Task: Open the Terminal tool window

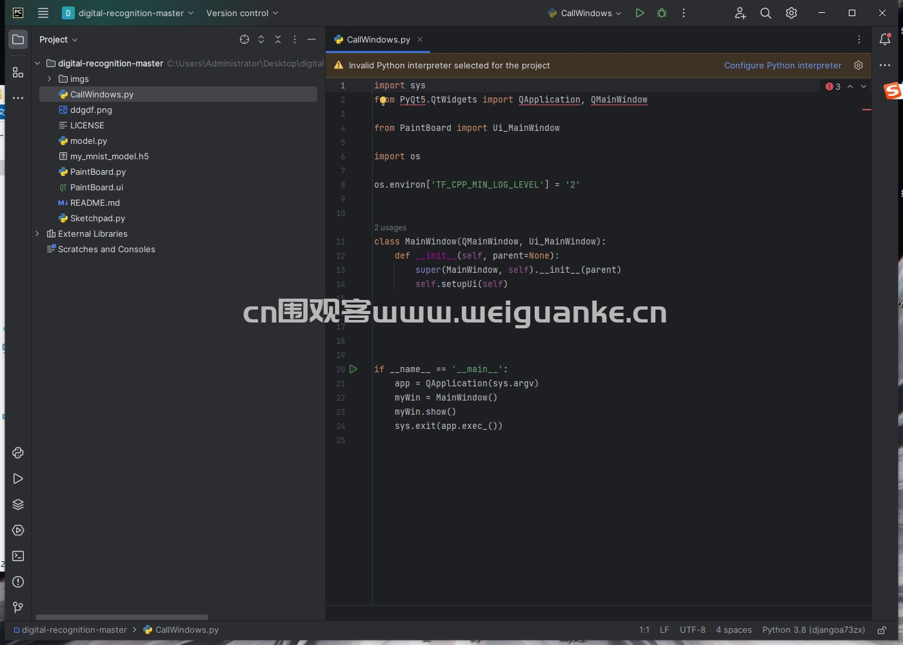Action: click(18, 556)
